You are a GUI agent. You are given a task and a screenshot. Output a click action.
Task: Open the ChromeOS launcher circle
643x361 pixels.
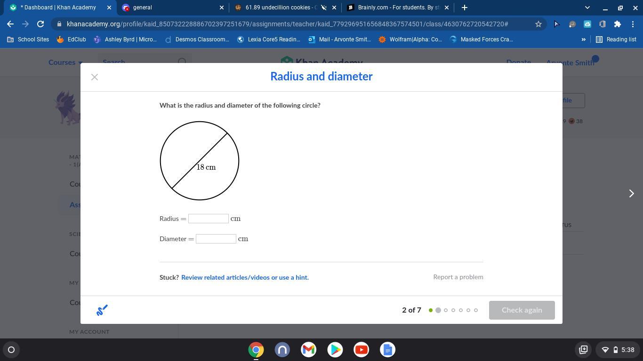tap(11, 350)
